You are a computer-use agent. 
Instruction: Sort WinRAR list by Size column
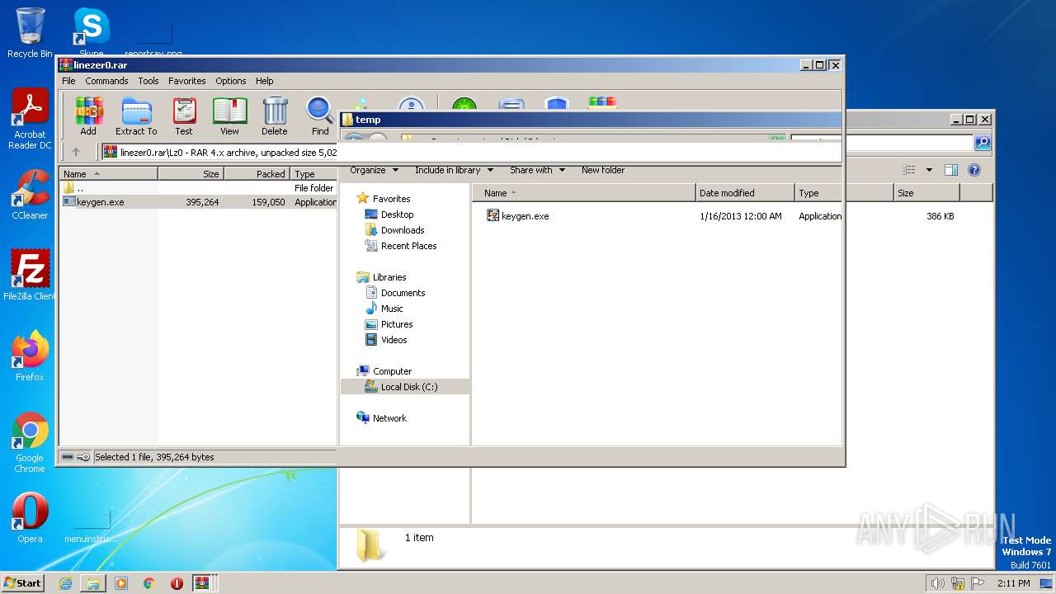[191, 174]
